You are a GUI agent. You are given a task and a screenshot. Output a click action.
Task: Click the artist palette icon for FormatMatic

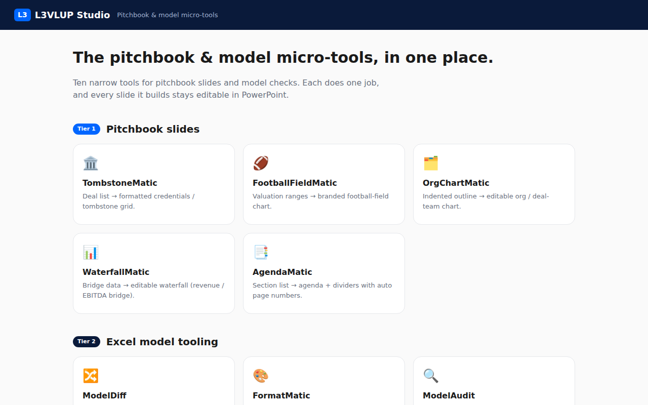(x=261, y=376)
